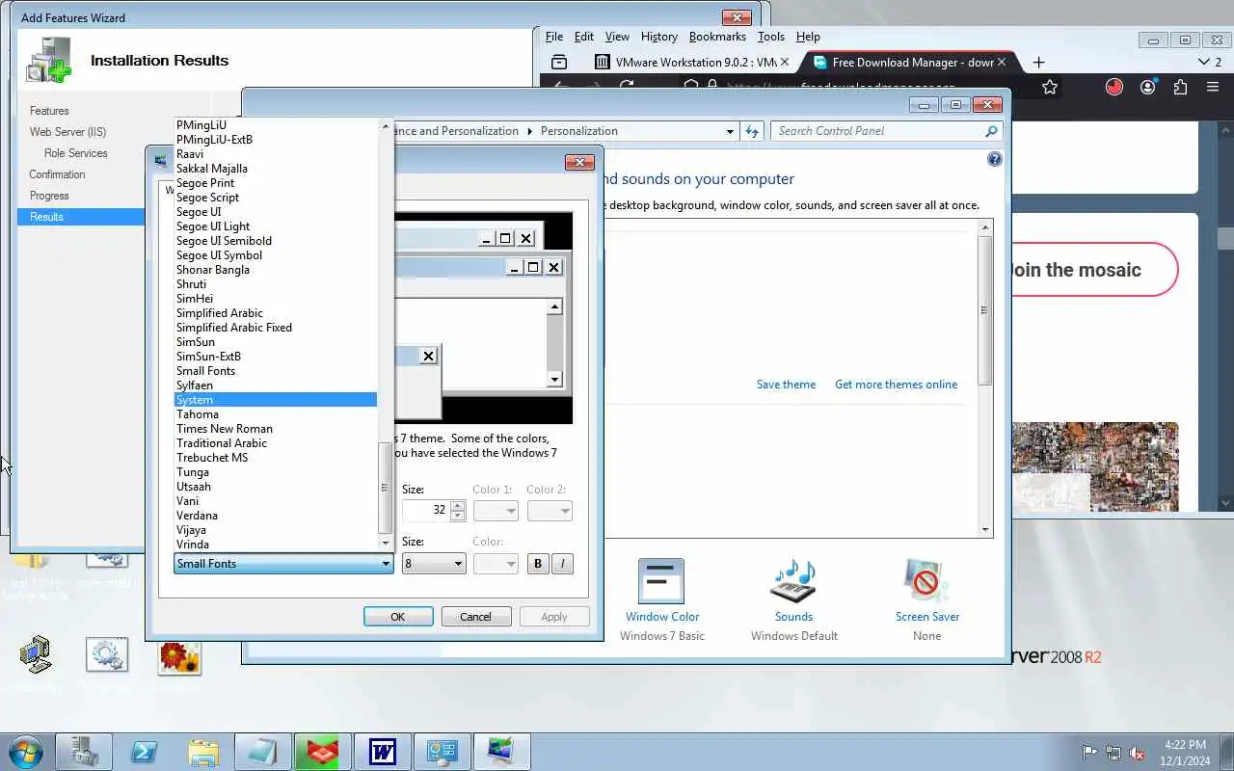Open a new browser tab with plus
This screenshot has width=1234, height=771.
click(x=1038, y=62)
